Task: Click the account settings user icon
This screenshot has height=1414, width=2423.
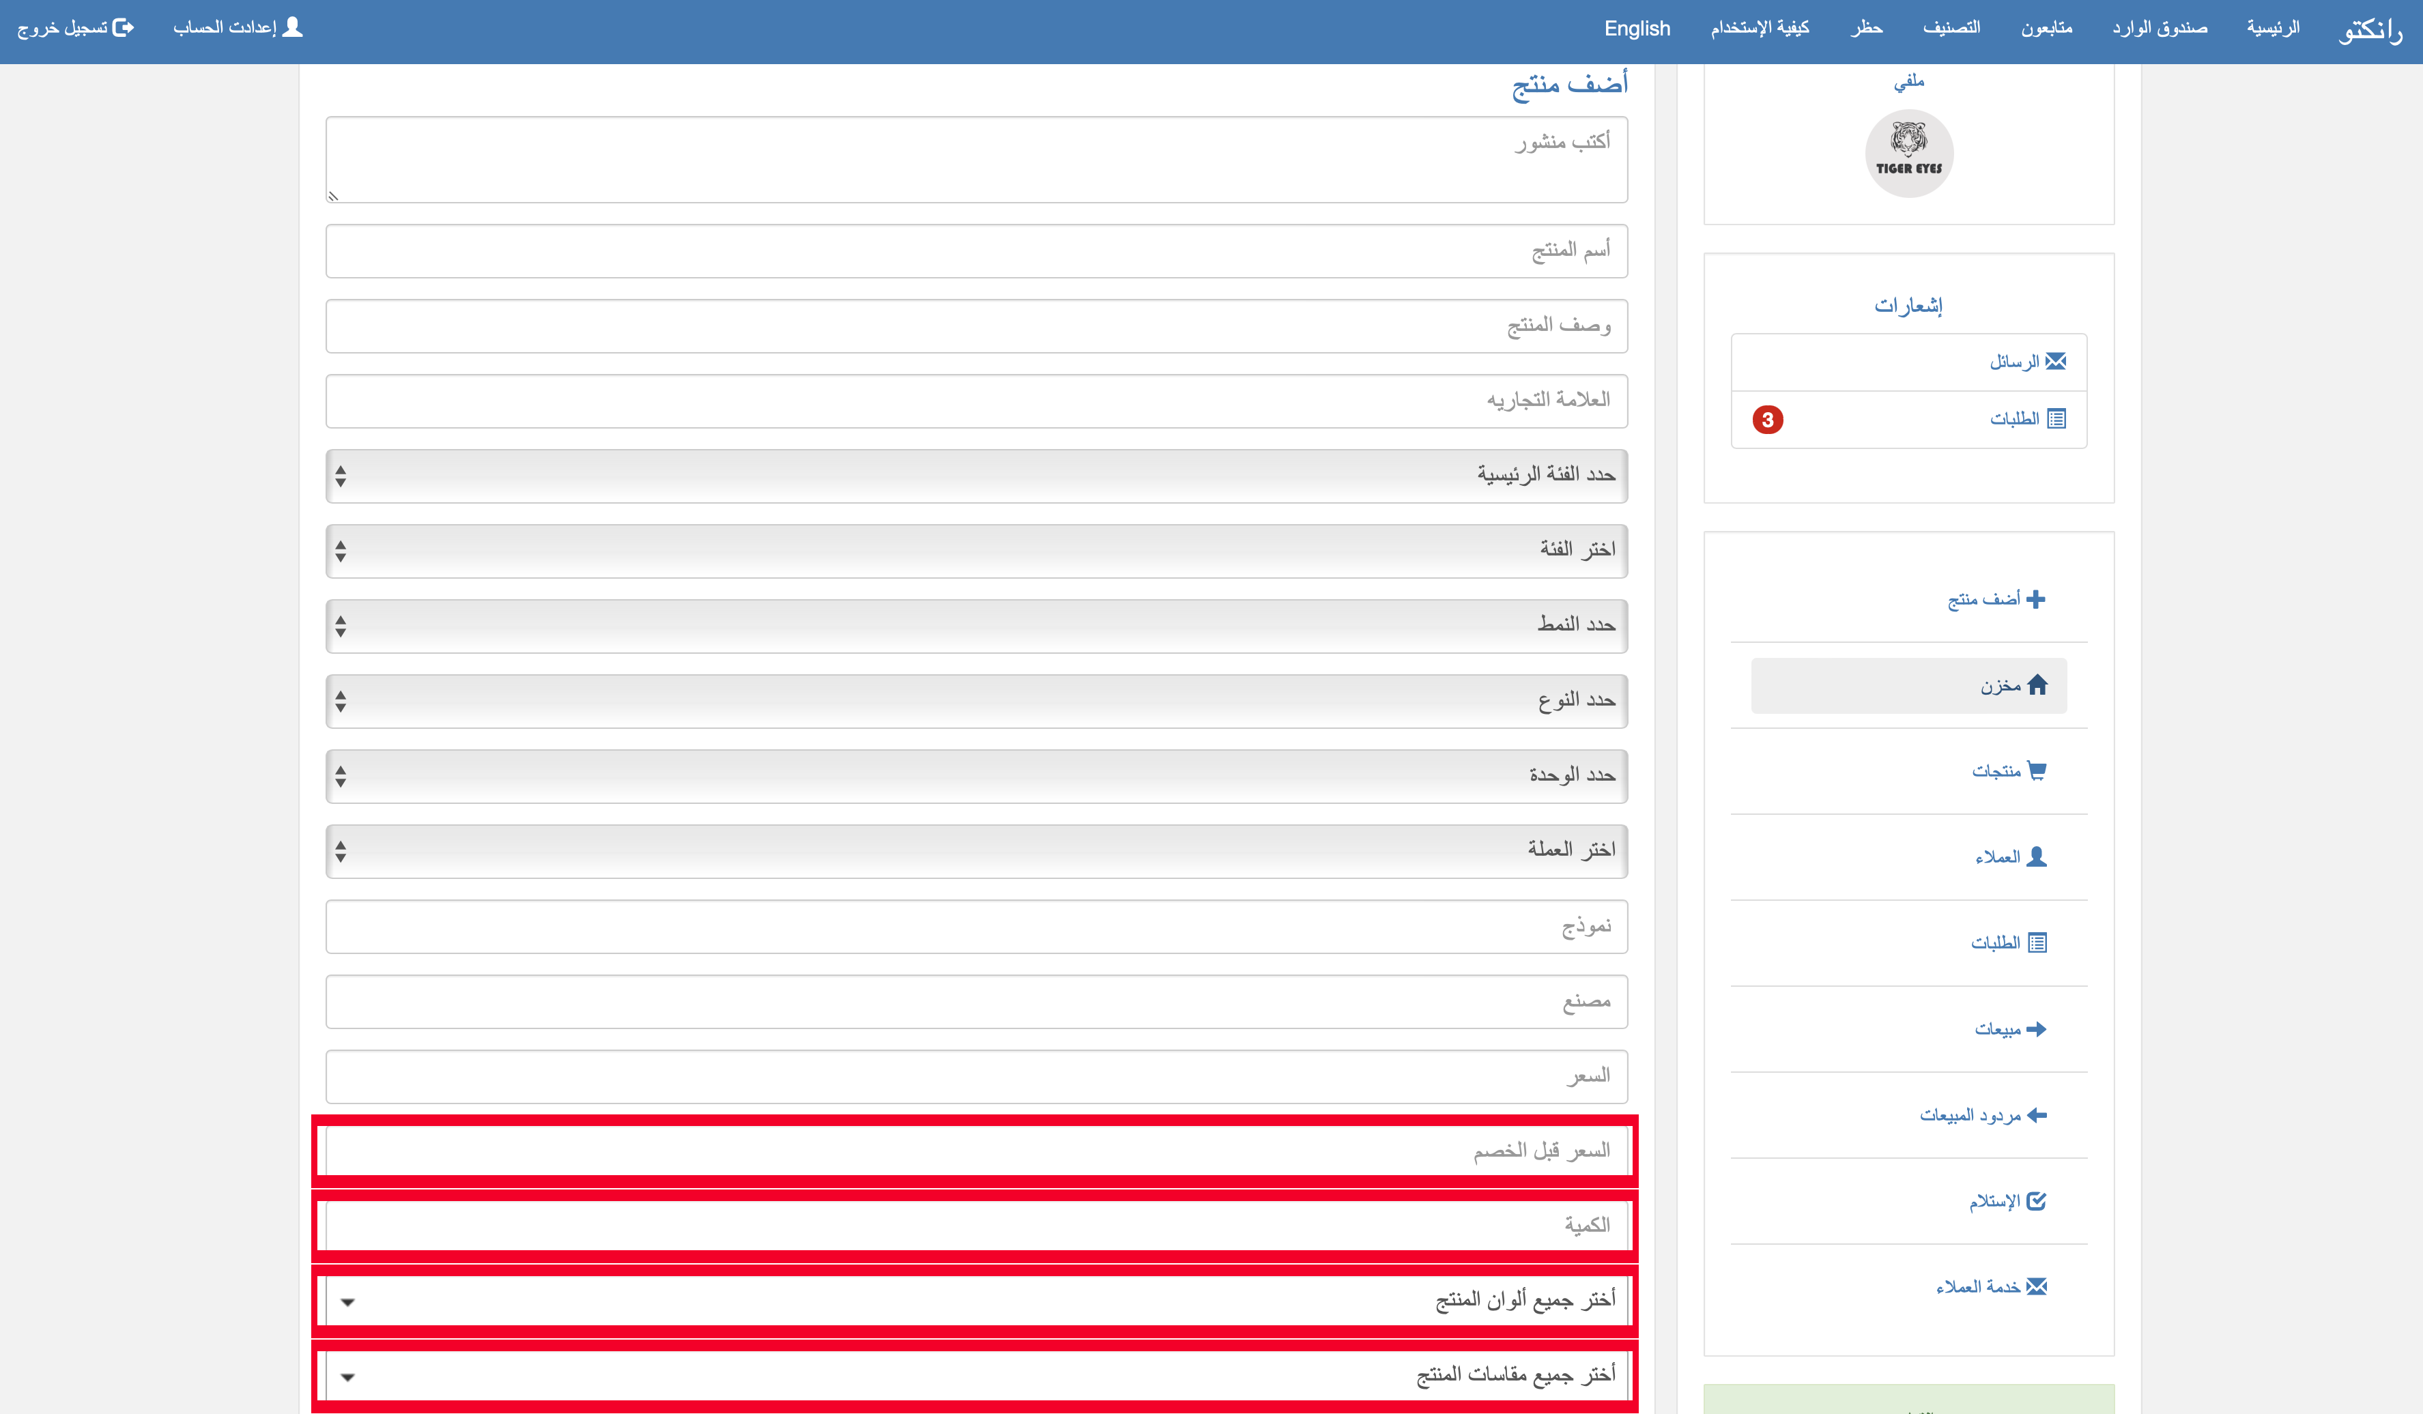Action: coord(293,27)
